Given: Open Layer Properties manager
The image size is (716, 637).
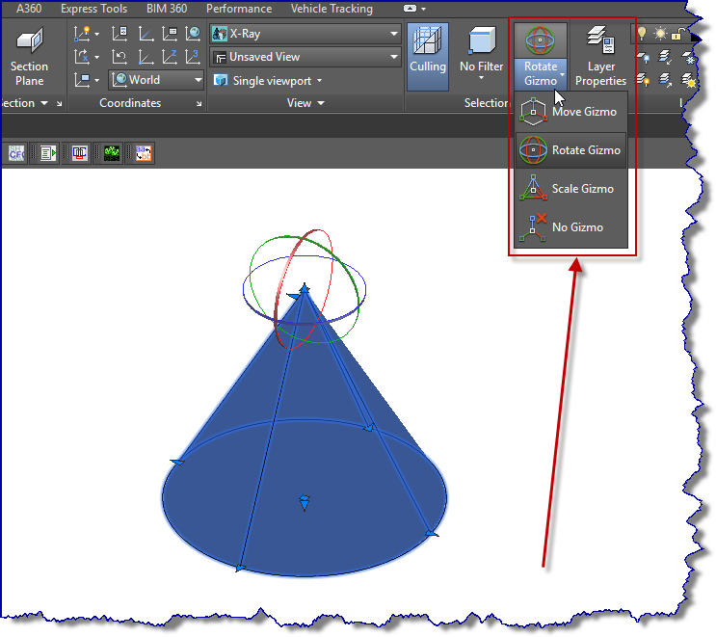Looking at the screenshot, I should click(600, 56).
